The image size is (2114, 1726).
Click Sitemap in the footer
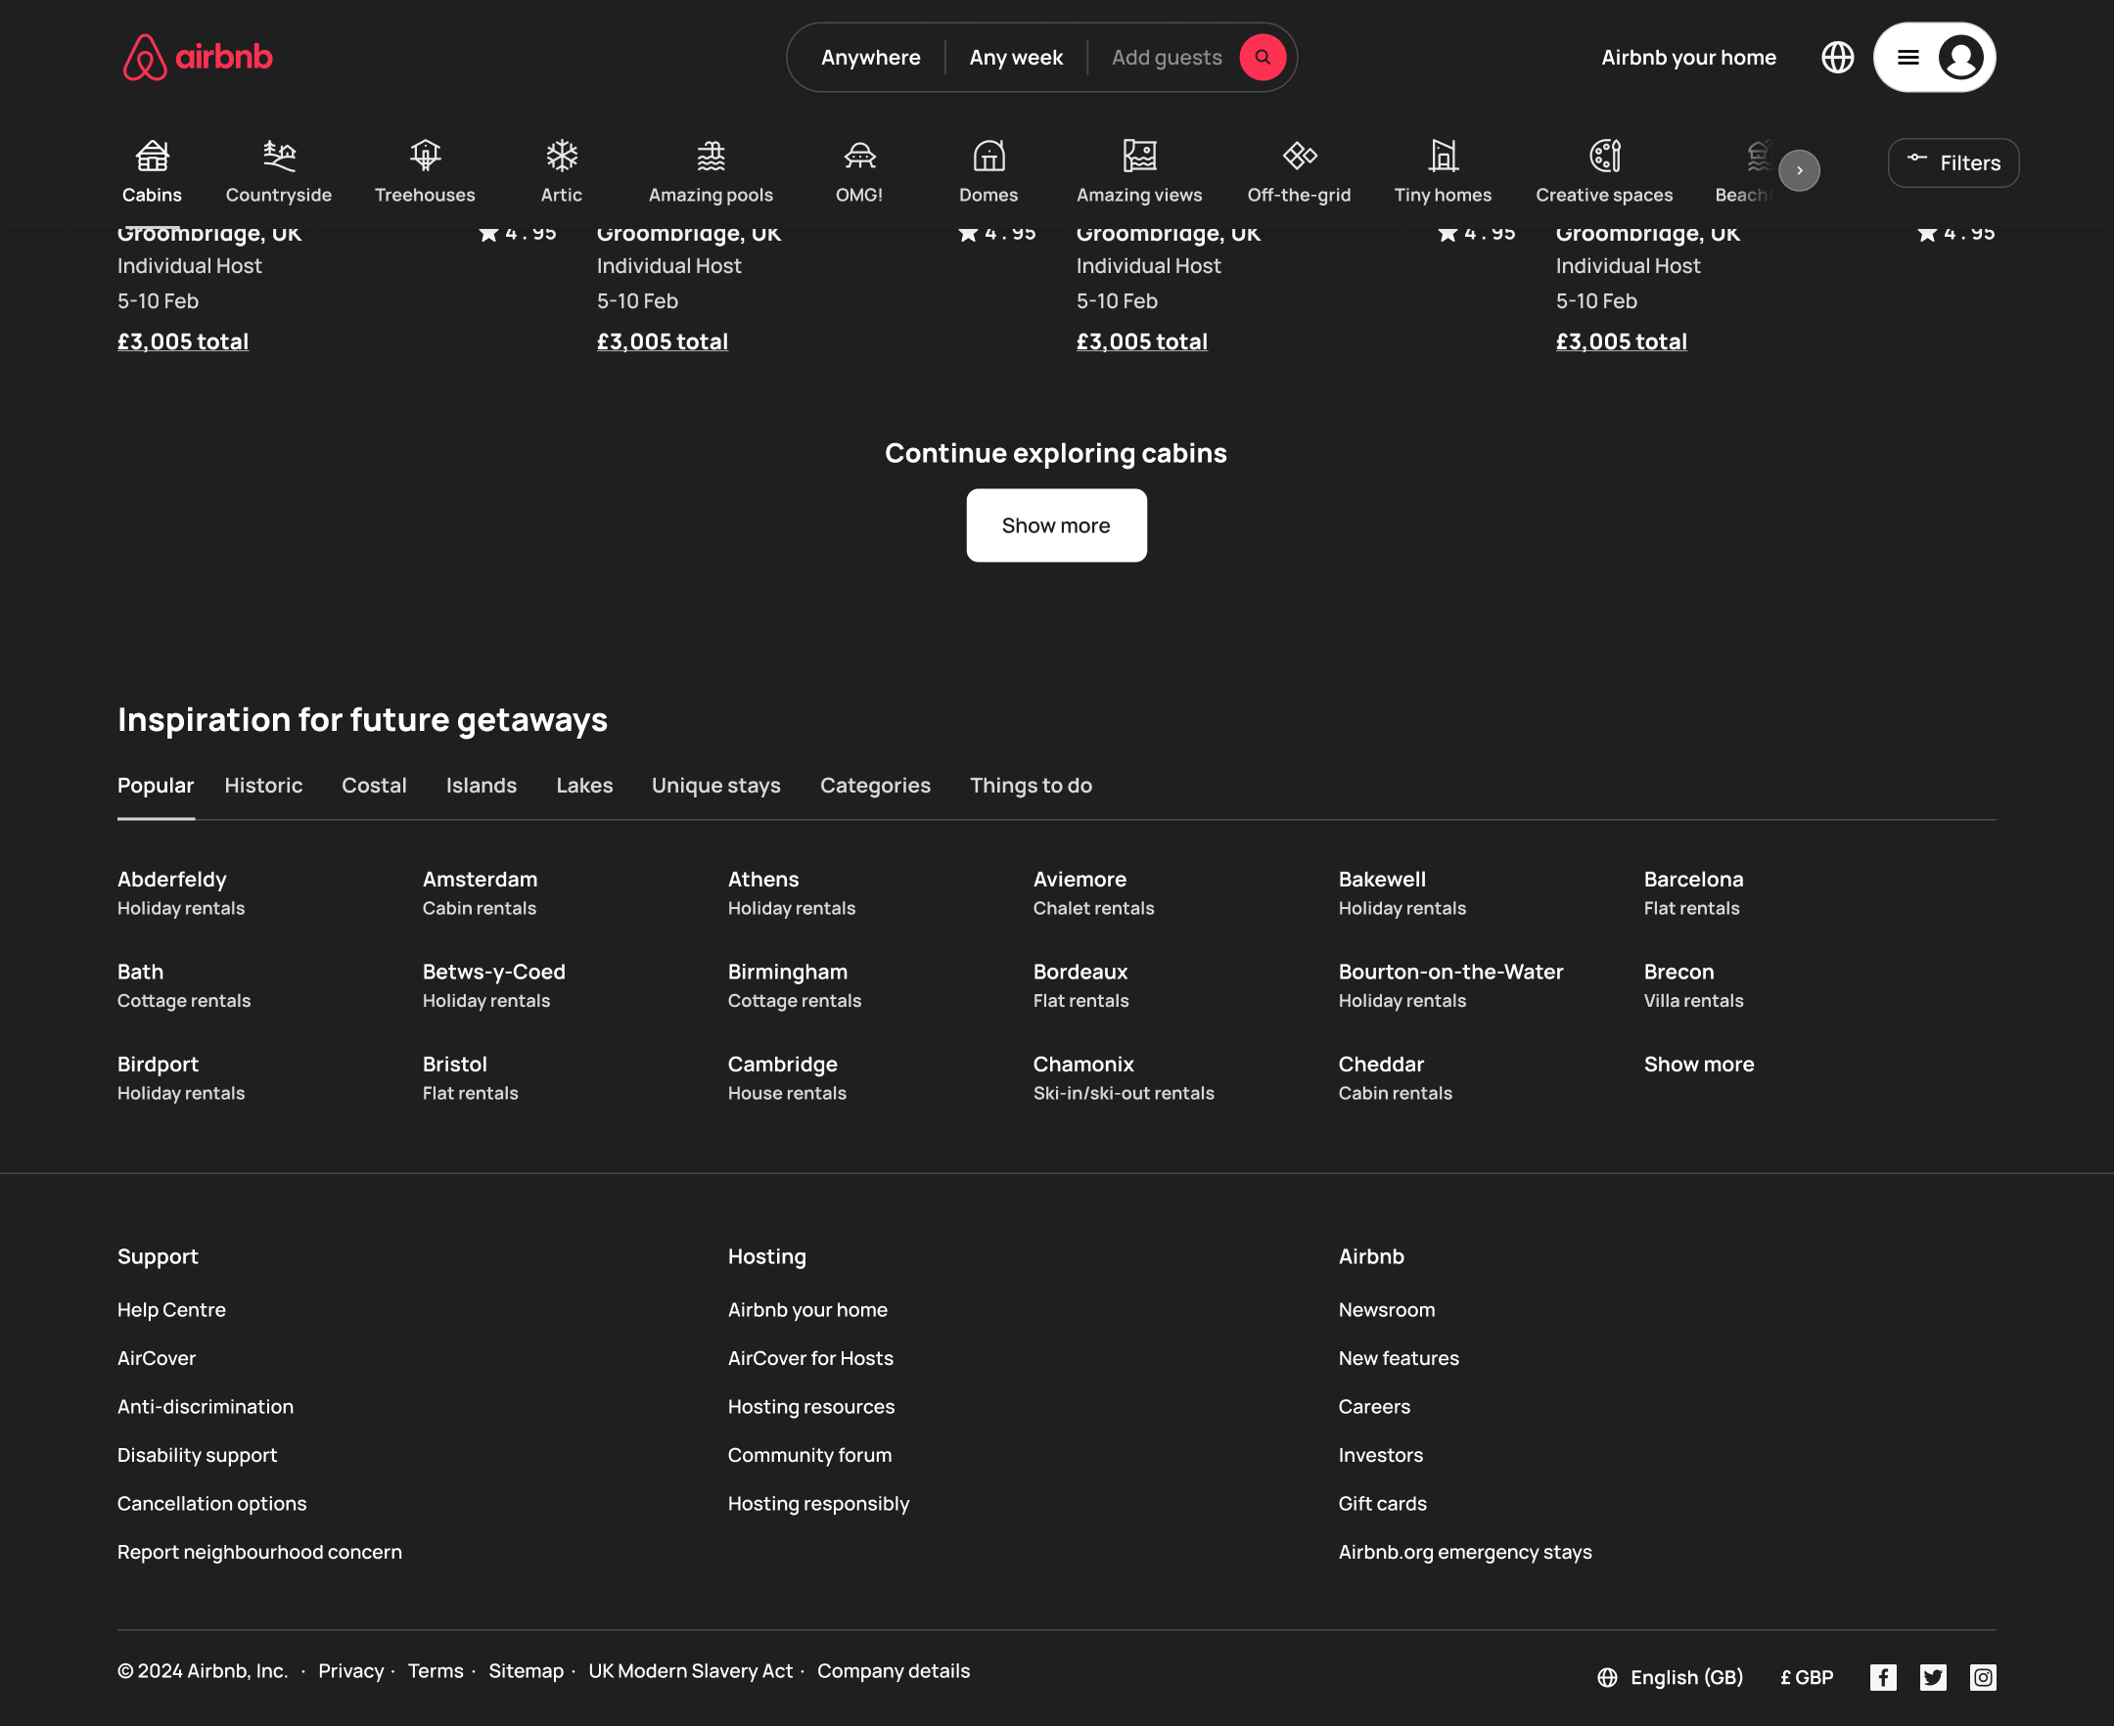pos(526,1670)
